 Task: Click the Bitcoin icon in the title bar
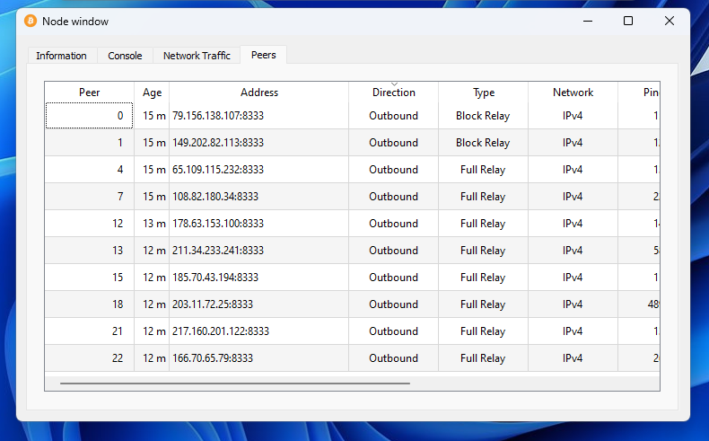(31, 21)
